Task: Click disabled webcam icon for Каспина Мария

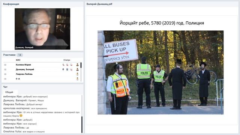Action: pyautogui.click(x=67, y=65)
